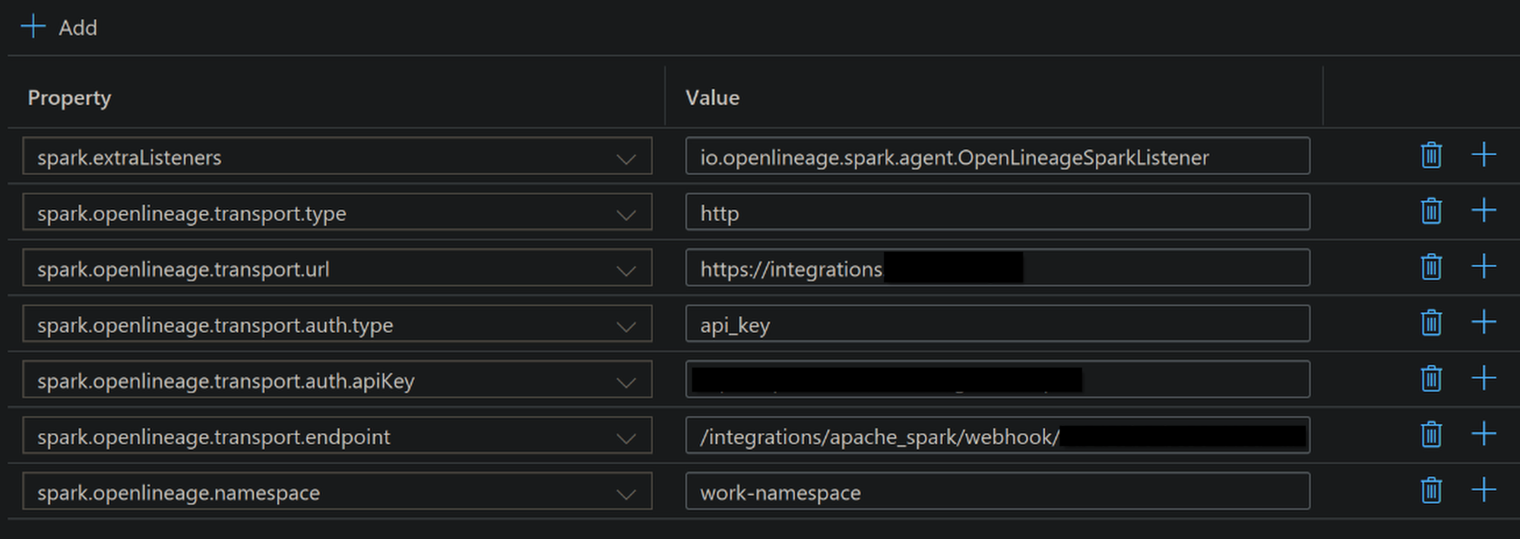
Task: Click plus icon on transport.auth.type row
Action: pos(1484,323)
